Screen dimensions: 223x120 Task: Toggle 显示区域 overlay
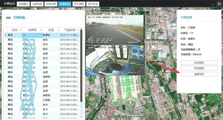[x=93, y=4]
